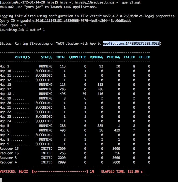Screen dimensions: 178x182
Task: Click the red progress bar
Action: 60,172
